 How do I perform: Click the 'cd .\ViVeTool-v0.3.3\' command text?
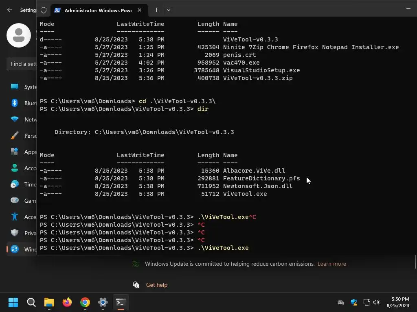(x=177, y=101)
